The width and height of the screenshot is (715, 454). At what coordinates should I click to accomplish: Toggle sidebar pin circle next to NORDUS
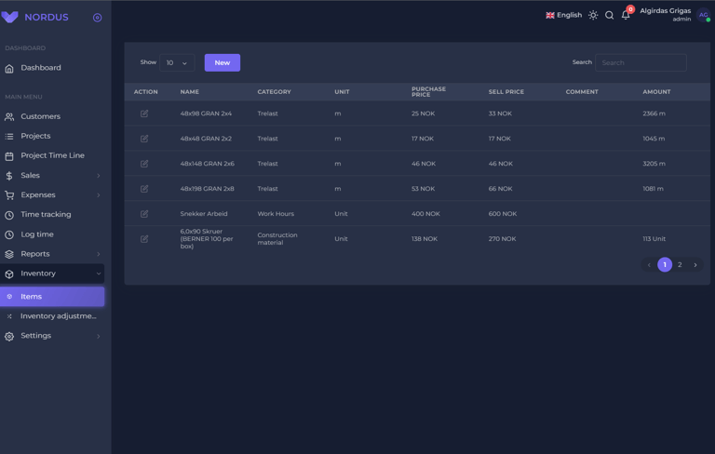pos(97,18)
